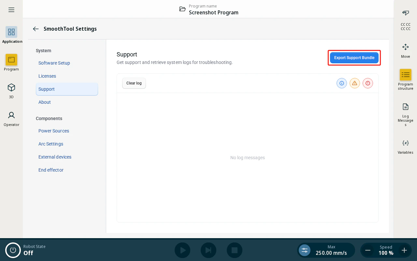The image size is (417, 261).
Task: Switch to Operator screen
Action: click(x=11, y=118)
